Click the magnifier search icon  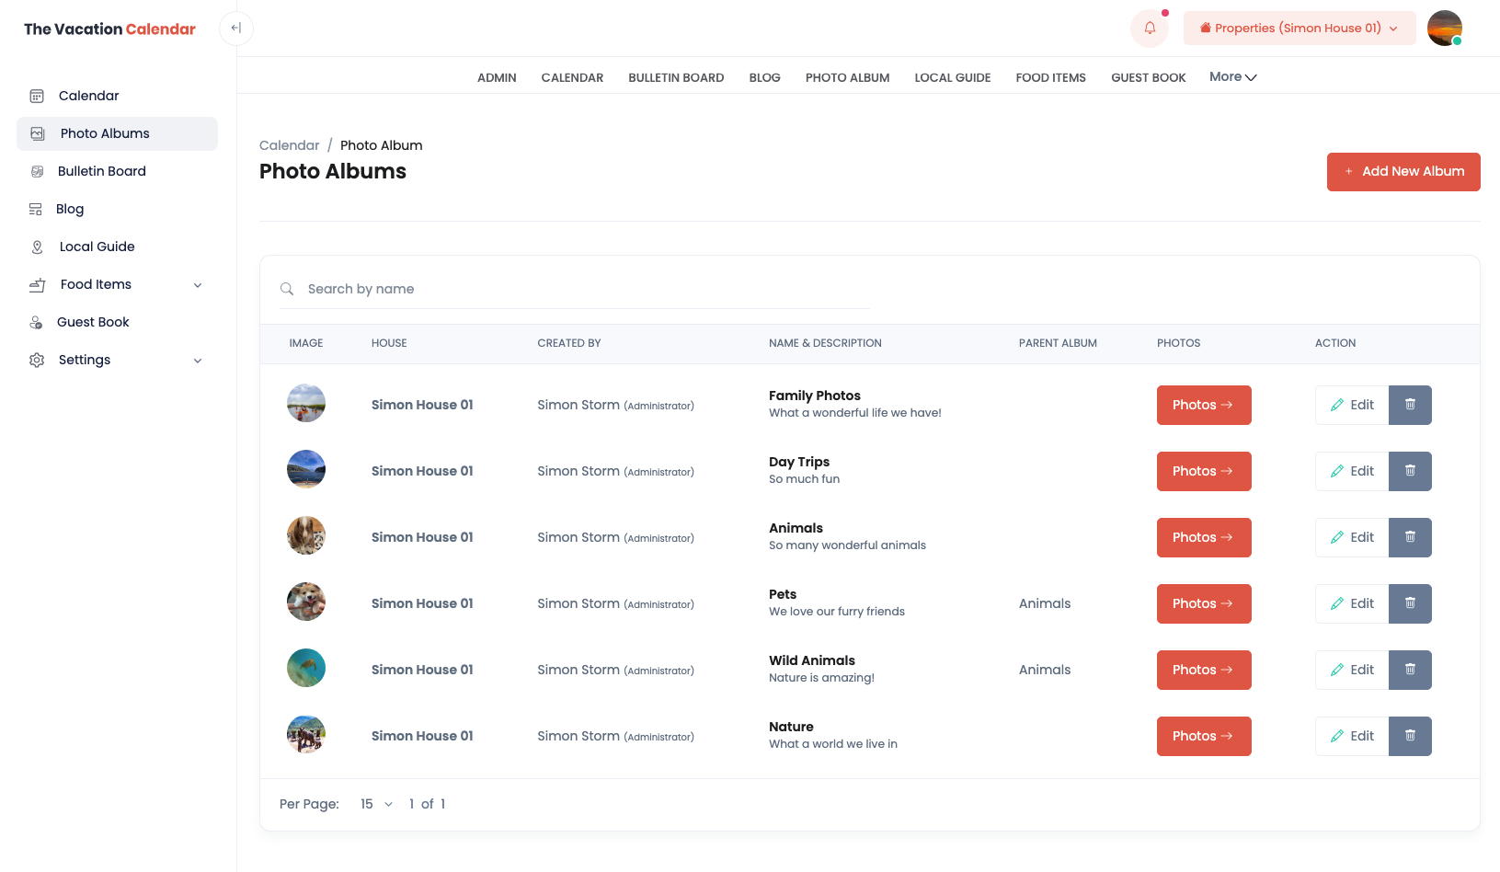click(287, 289)
